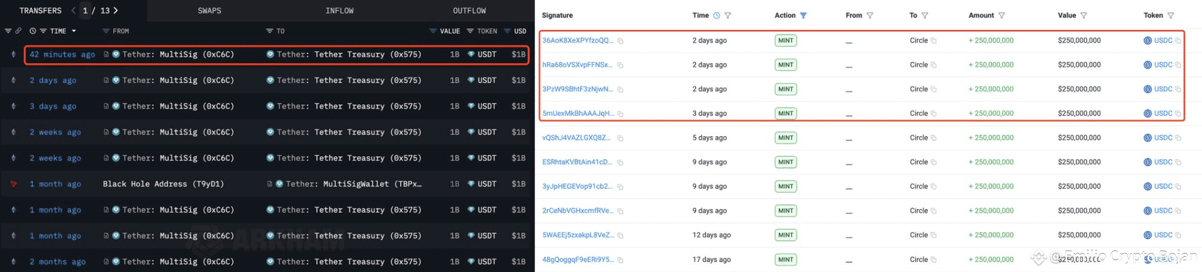This screenshot has height=272, width=1202.
Task: Switch to the SWAPS tab
Action: click(x=210, y=11)
